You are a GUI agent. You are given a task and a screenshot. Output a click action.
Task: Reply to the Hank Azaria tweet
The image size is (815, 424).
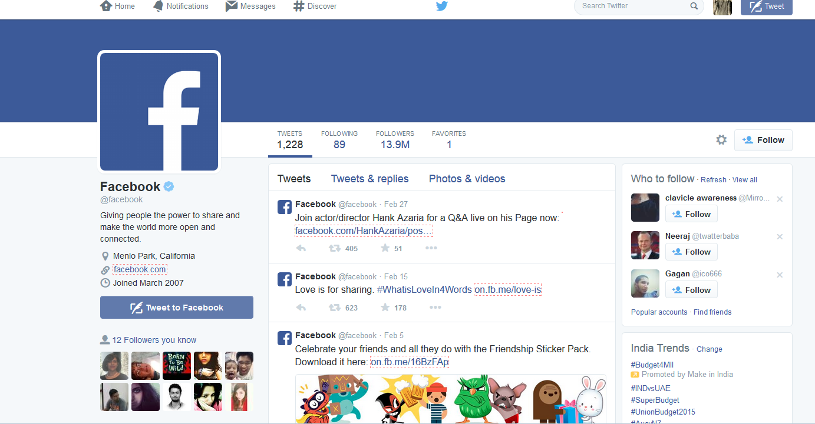tap(301, 248)
